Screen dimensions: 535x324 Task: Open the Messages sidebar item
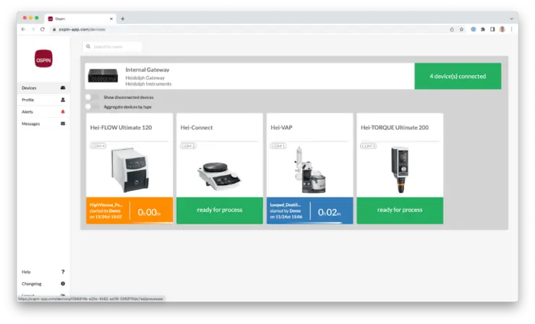point(43,124)
